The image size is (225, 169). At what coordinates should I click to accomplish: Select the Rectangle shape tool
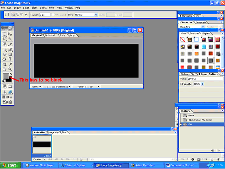pyautogui.click(x=10, y=55)
